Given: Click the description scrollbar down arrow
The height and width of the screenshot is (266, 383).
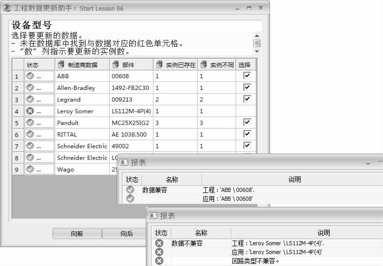Looking at the screenshot, I should tap(257, 51).
